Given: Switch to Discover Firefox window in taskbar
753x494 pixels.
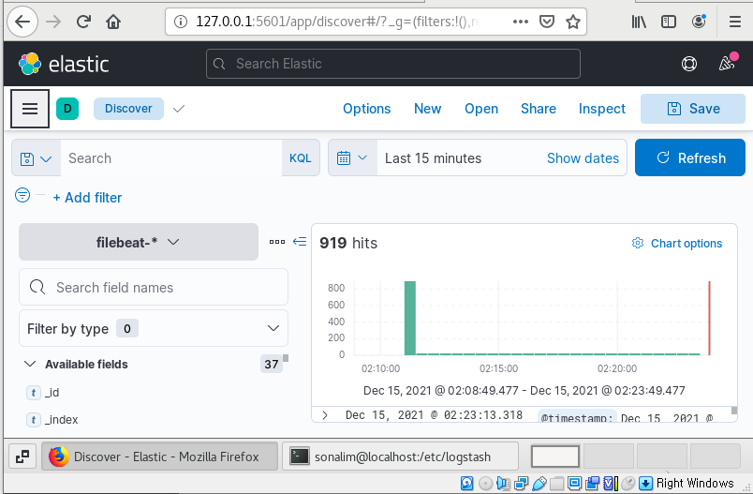Looking at the screenshot, I should [x=159, y=457].
